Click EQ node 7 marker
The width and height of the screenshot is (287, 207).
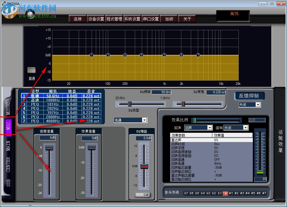[x=198, y=55]
